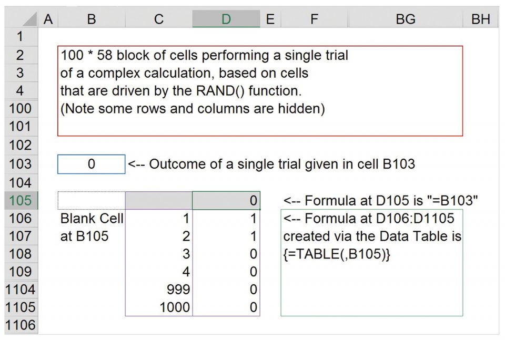Select column header D

click(226, 19)
